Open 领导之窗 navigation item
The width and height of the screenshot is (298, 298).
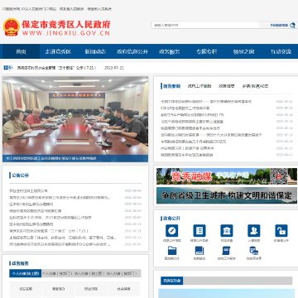[243, 51]
